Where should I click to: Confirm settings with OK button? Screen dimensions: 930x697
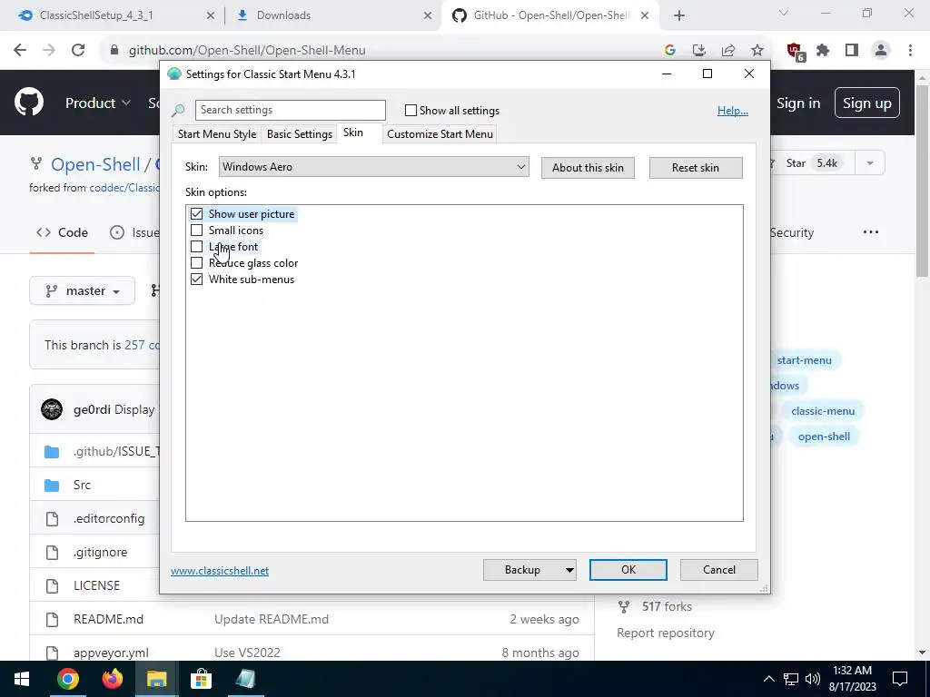tap(628, 570)
